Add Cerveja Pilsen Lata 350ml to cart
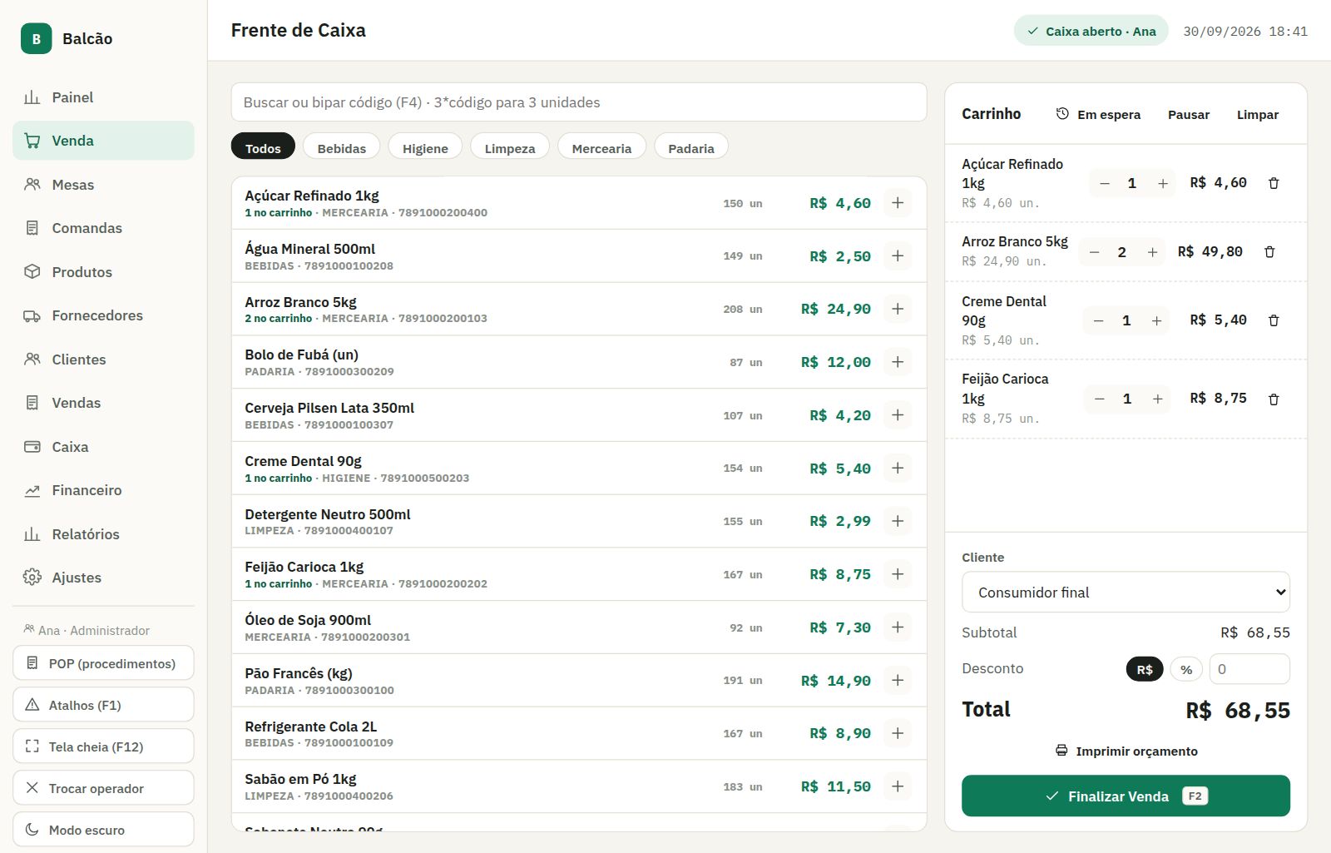Screen dimensions: 1331x853 click(898, 415)
